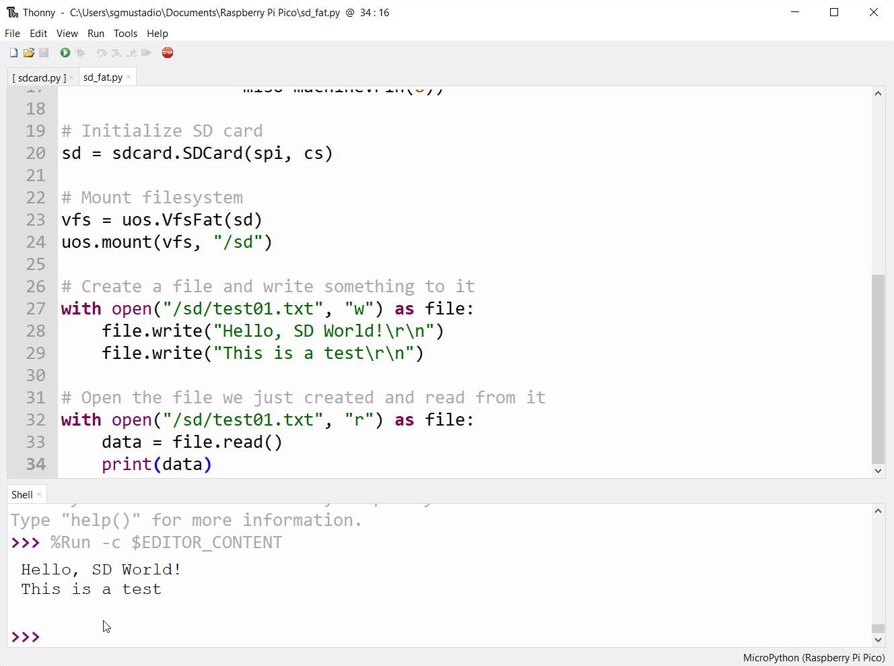Open an existing file
Screen dimensions: 894x666
[28, 53]
